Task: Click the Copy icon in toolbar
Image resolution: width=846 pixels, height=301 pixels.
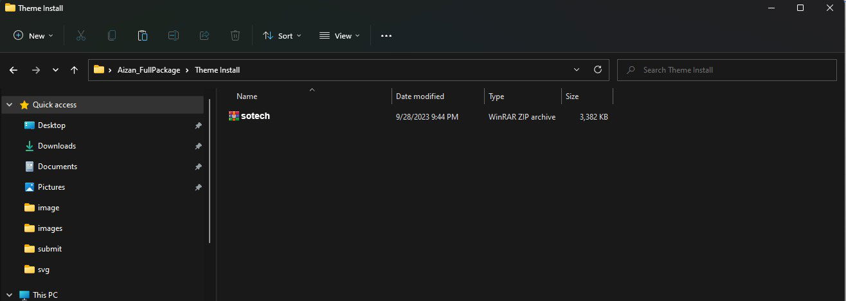Action: point(112,36)
